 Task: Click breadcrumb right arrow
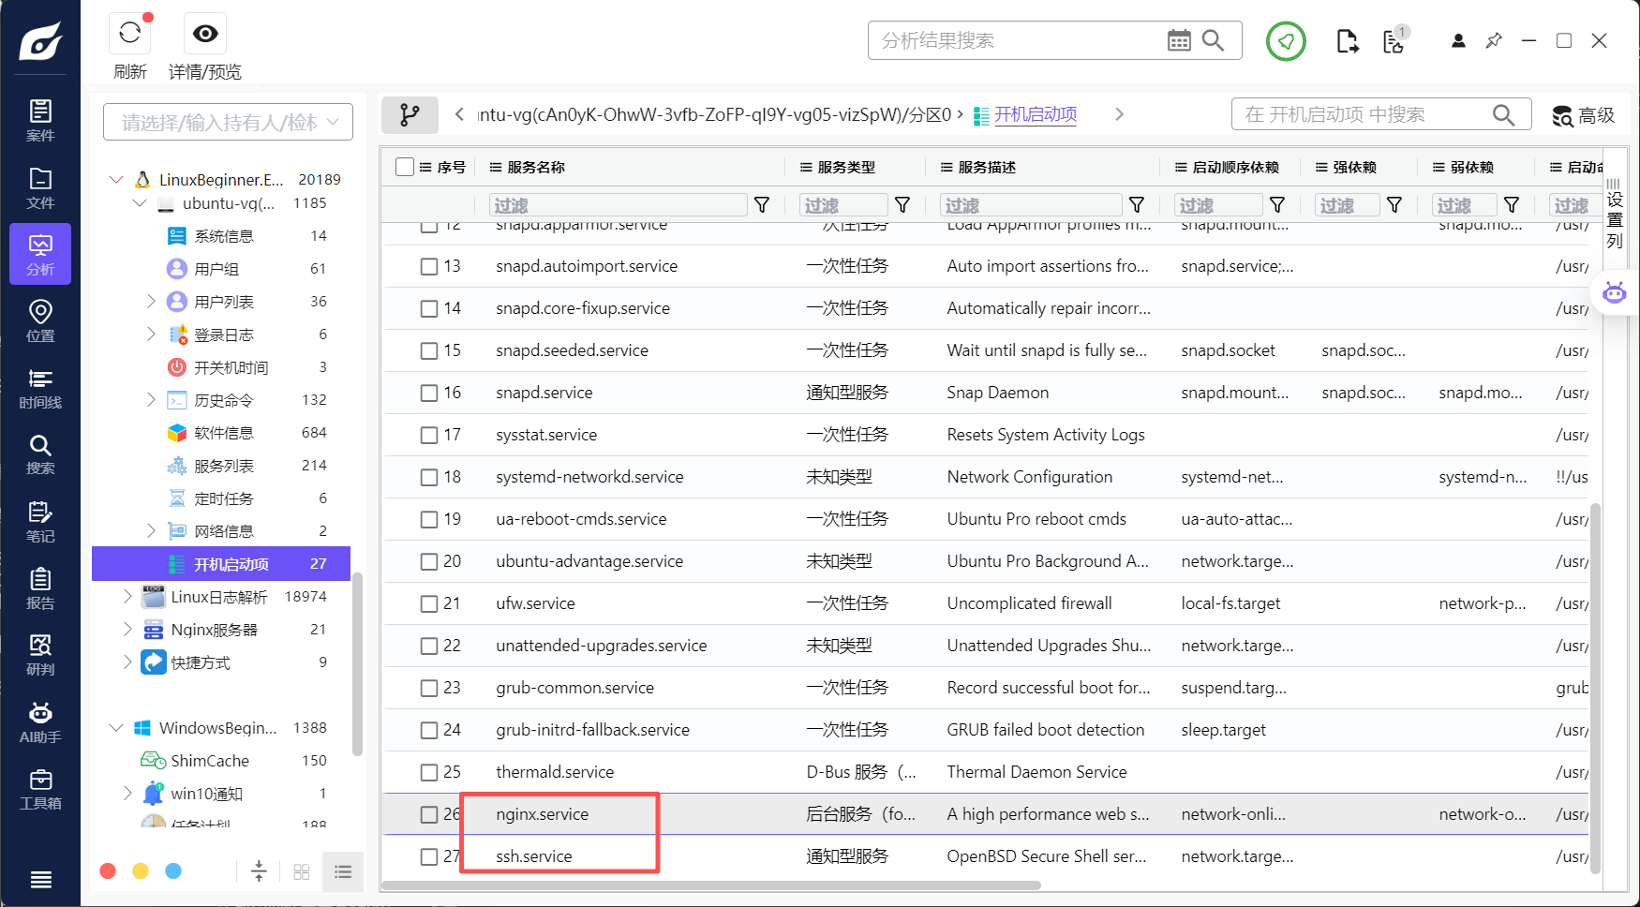click(x=1119, y=114)
